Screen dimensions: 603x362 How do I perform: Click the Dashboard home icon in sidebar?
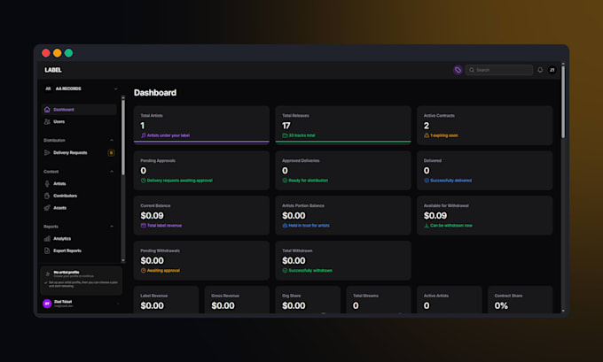pos(47,110)
